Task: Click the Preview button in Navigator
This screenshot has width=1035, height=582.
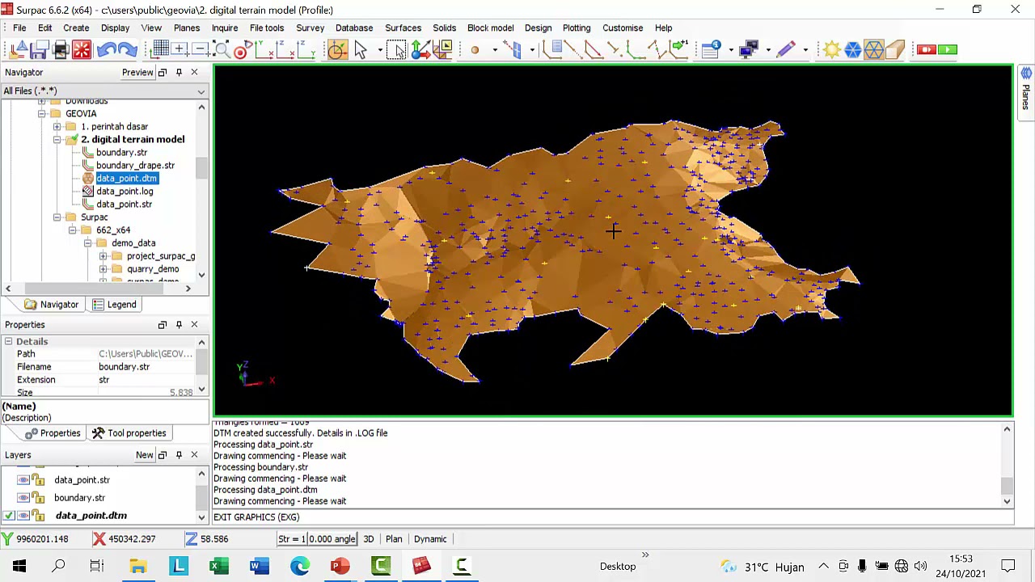Action: [x=137, y=73]
